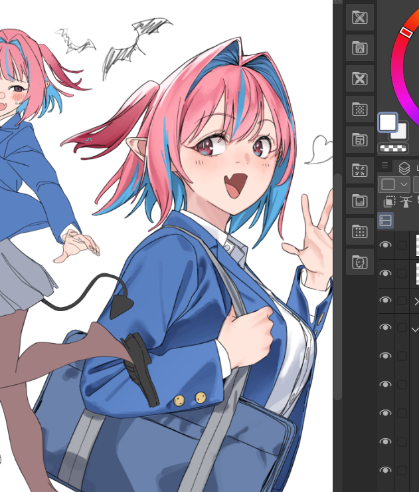This screenshot has height=492, width=419.
Task: Click the topmost layer's thumbnail
Action: pyautogui.click(x=418, y=245)
